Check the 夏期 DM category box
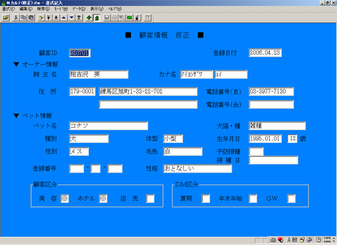337x245 pixels. [206, 198]
